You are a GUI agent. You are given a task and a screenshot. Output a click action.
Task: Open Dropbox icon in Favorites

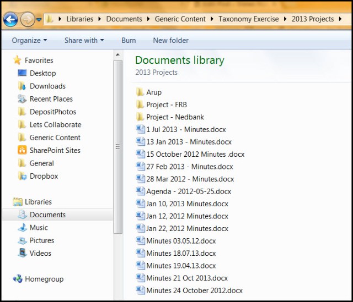coord(22,176)
